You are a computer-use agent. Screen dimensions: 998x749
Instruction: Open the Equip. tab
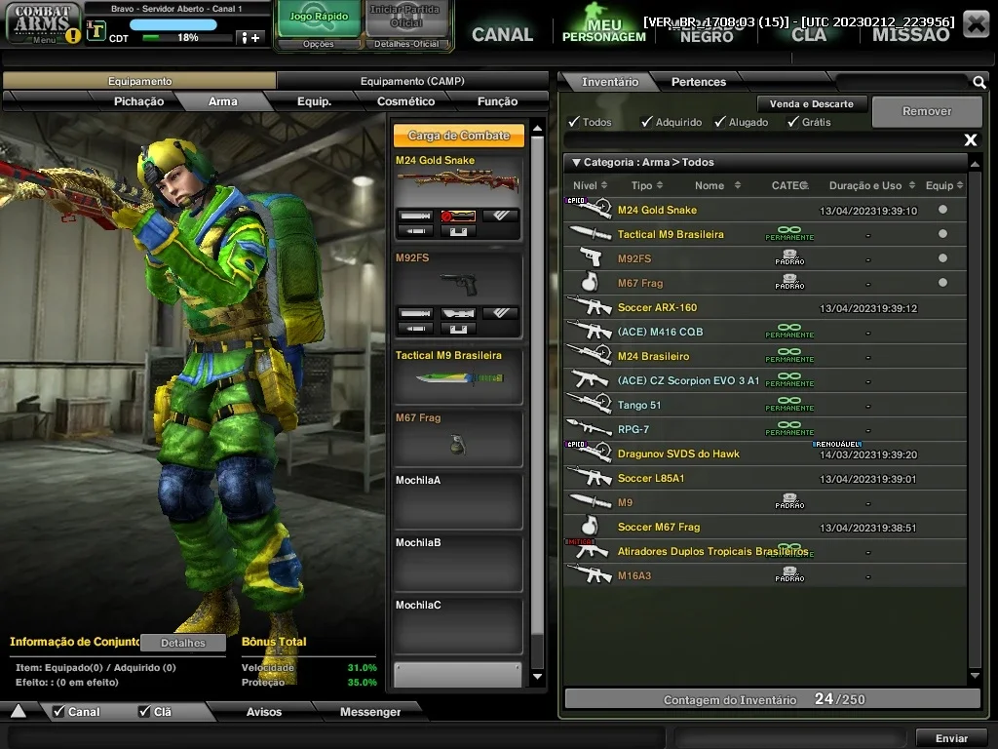(x=315, y=101)
